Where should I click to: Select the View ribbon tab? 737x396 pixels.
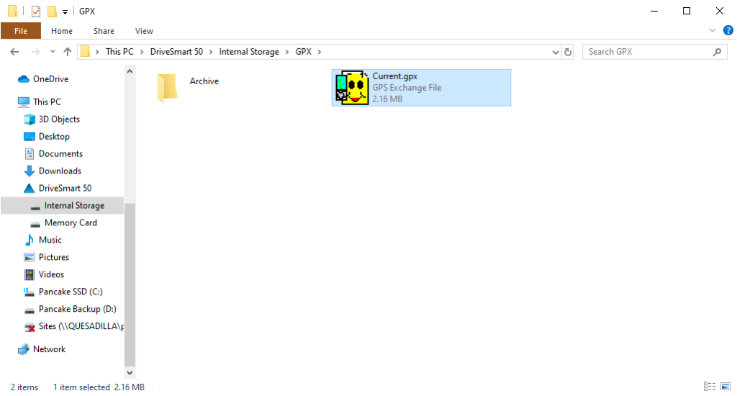144,31
